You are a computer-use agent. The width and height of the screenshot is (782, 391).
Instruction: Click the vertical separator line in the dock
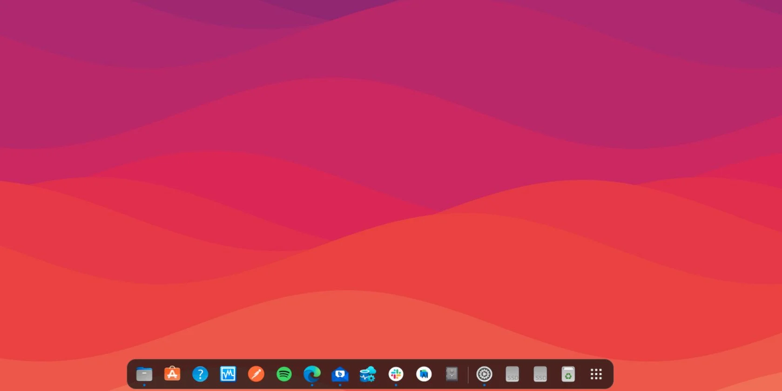click(468, 374)
